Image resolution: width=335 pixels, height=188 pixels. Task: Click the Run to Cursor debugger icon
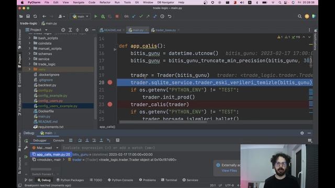click(x=108, y=140)
